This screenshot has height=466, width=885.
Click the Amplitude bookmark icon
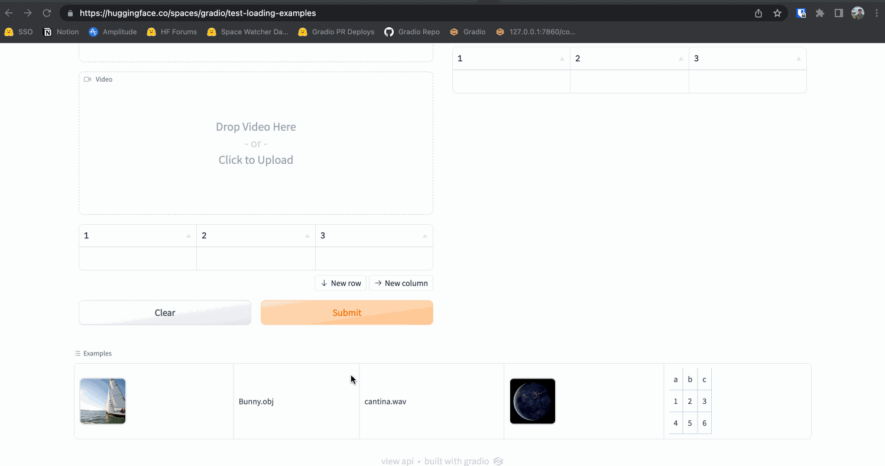tap(93, 31)
